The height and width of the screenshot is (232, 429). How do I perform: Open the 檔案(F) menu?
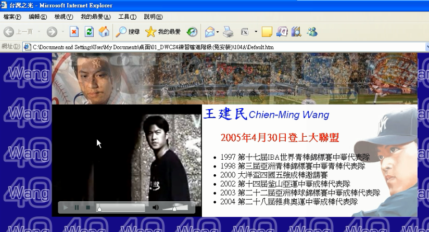tap(12, 17)
